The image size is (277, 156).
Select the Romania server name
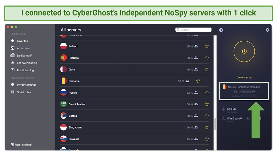tap(74, 81)
